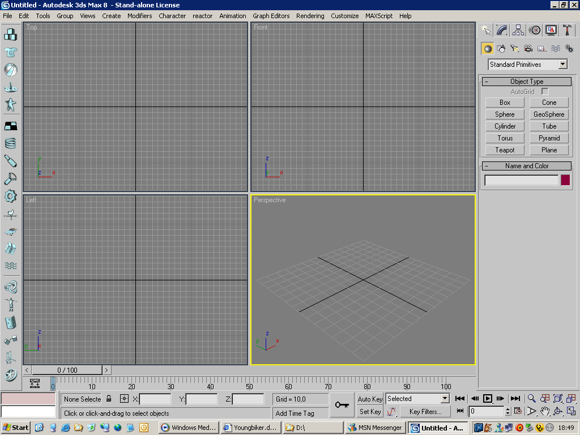This screenshot has width=580, height=435.
Task: Select the Helpers category icon
Action: [x=542, y=49]
